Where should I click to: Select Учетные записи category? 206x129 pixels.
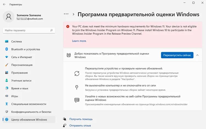[29, 80]
